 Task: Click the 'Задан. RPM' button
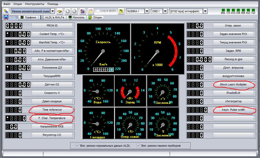[x=233, y=51]
